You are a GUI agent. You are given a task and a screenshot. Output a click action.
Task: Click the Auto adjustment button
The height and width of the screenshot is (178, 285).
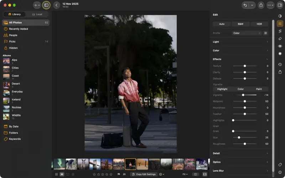(x=222, y=24)
